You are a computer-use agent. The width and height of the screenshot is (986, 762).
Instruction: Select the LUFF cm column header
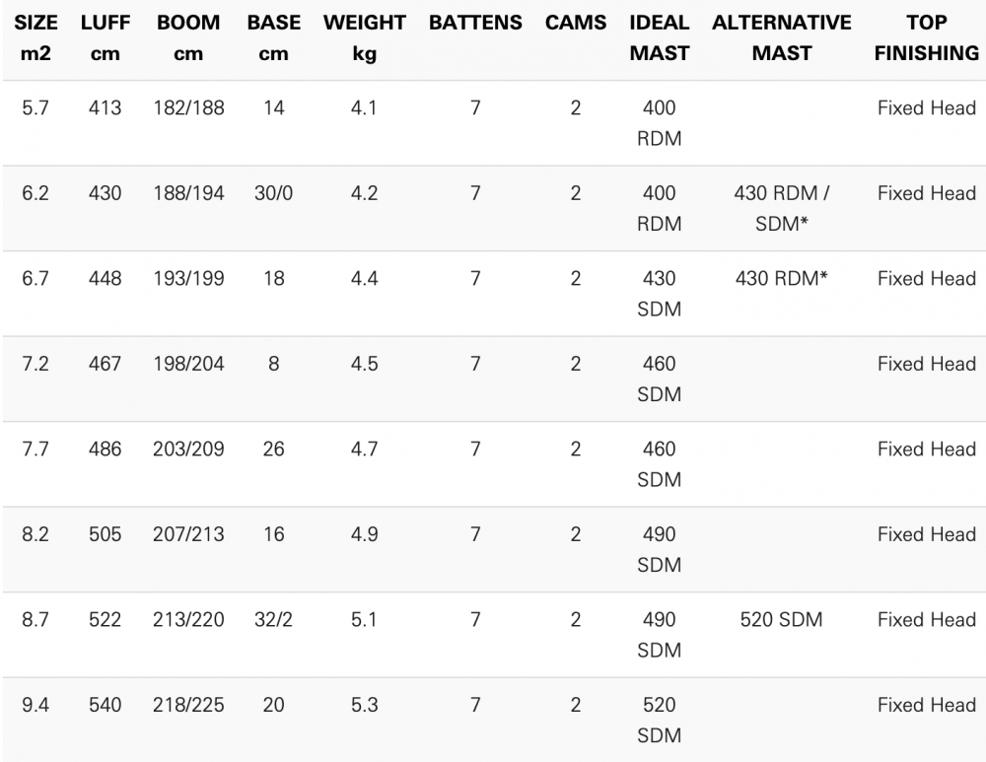[x=105, y=37]
